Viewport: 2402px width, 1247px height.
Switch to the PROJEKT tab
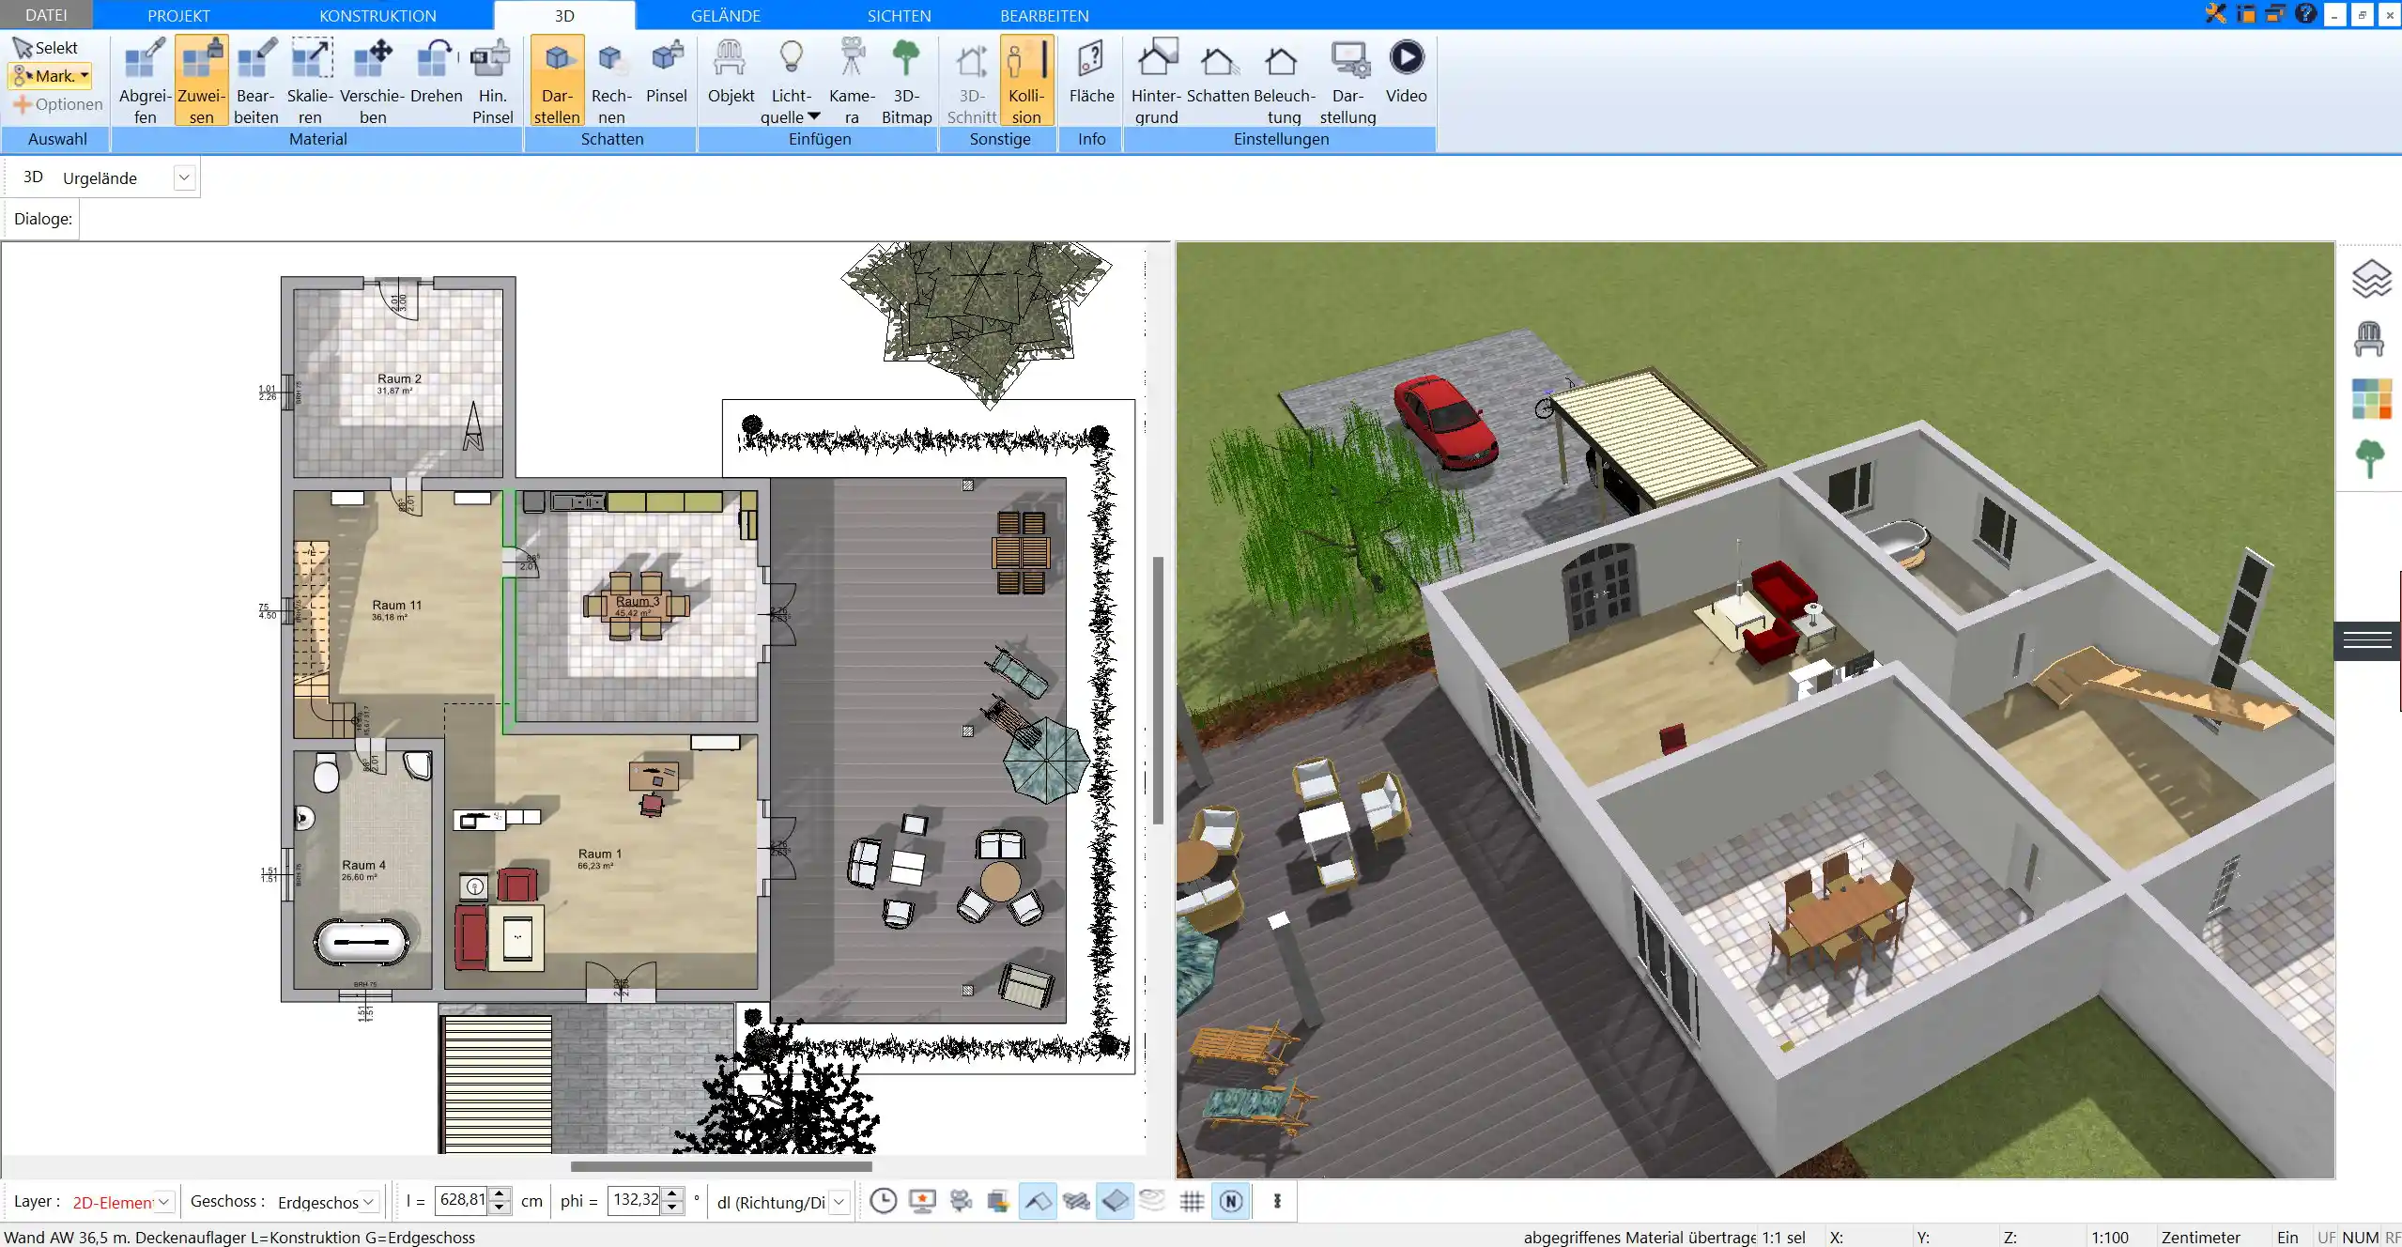[x=178, y=15]
